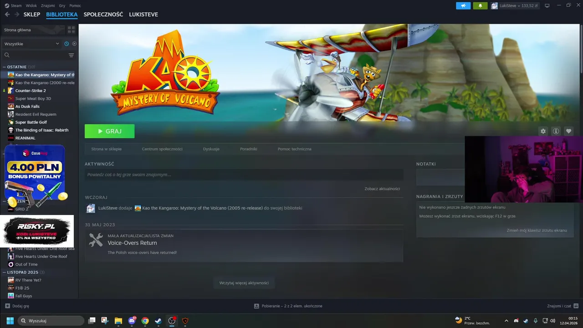The image size is (583, 328).
Task: Open the game info icon
Action: point(556,131)
